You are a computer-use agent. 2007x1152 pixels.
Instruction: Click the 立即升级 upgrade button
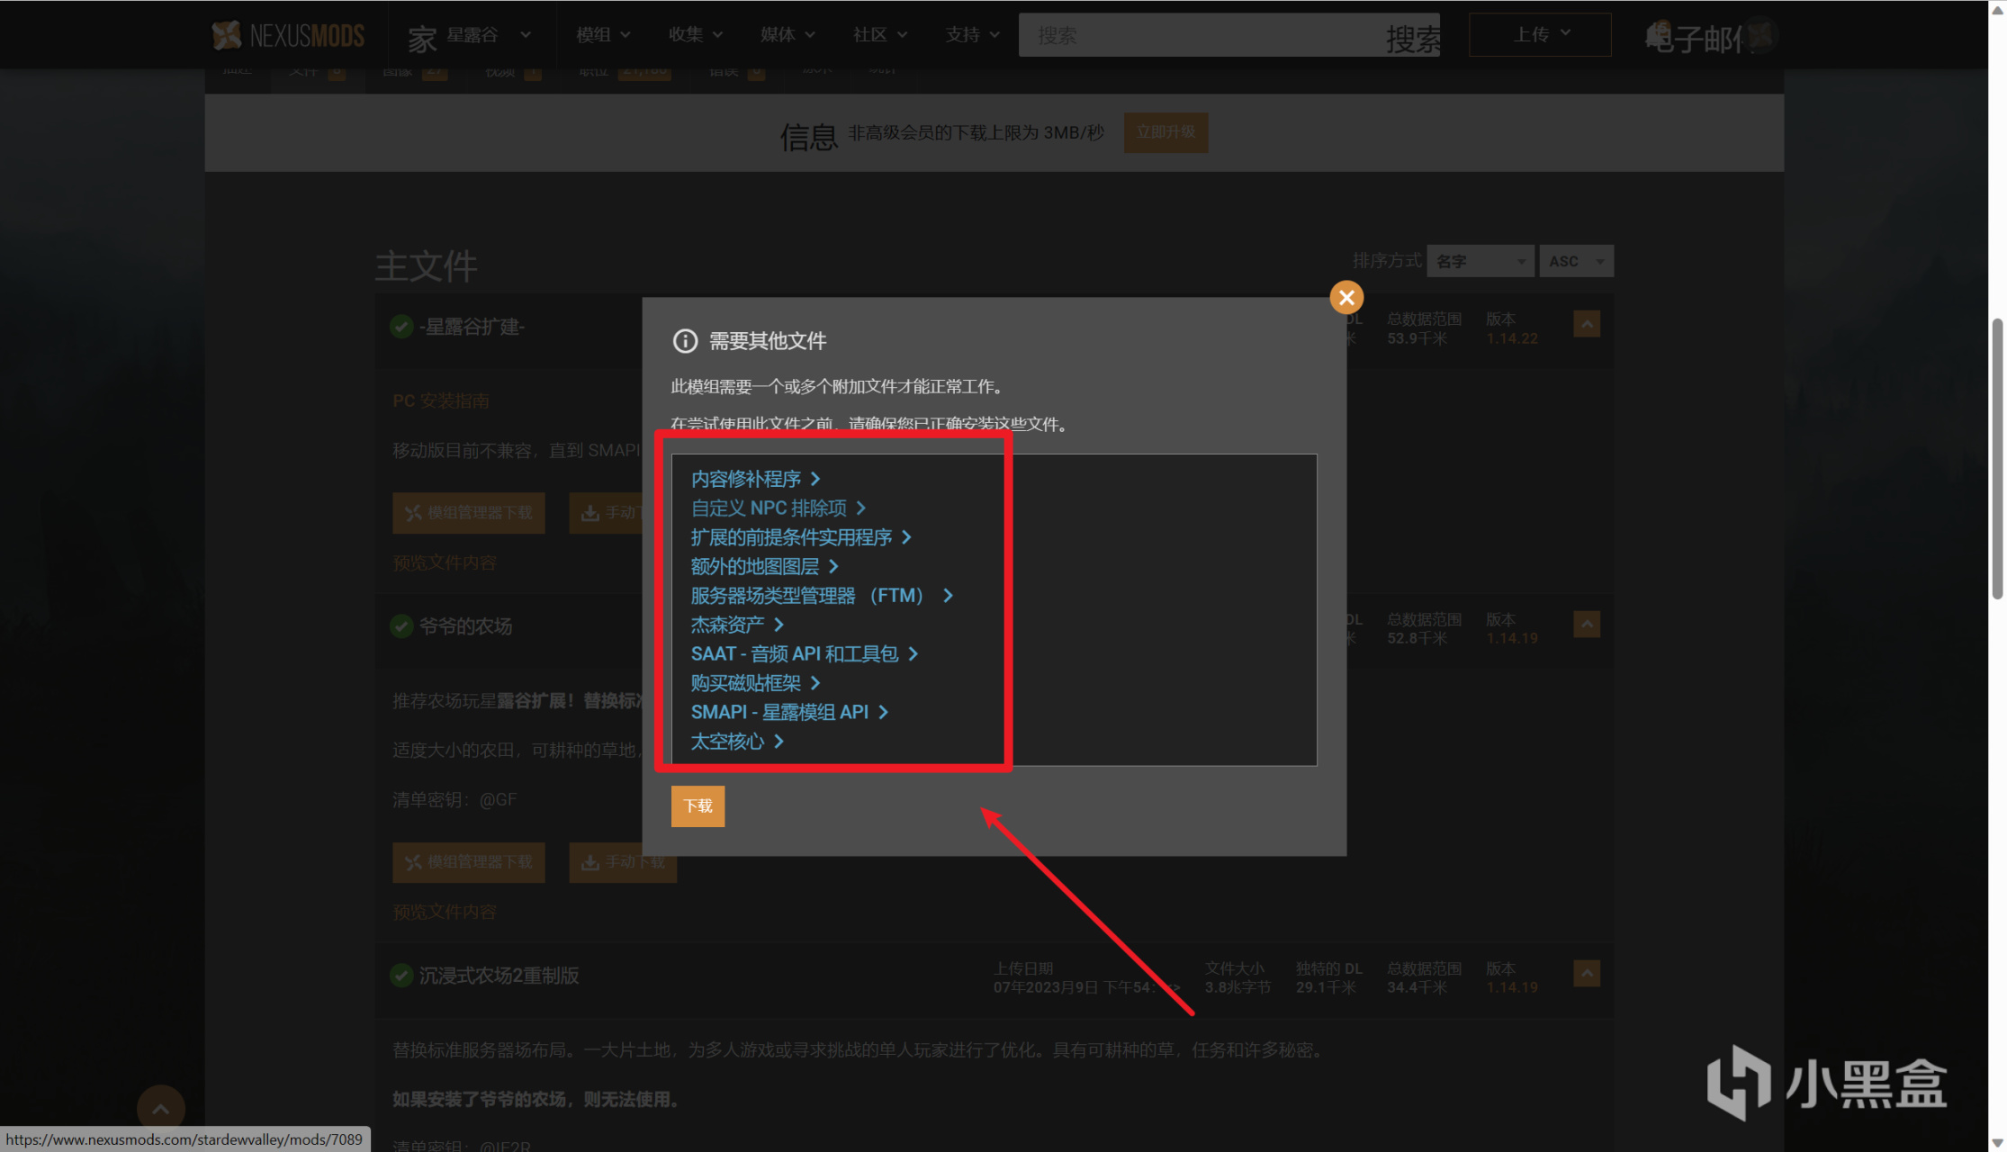point(1165,132)
